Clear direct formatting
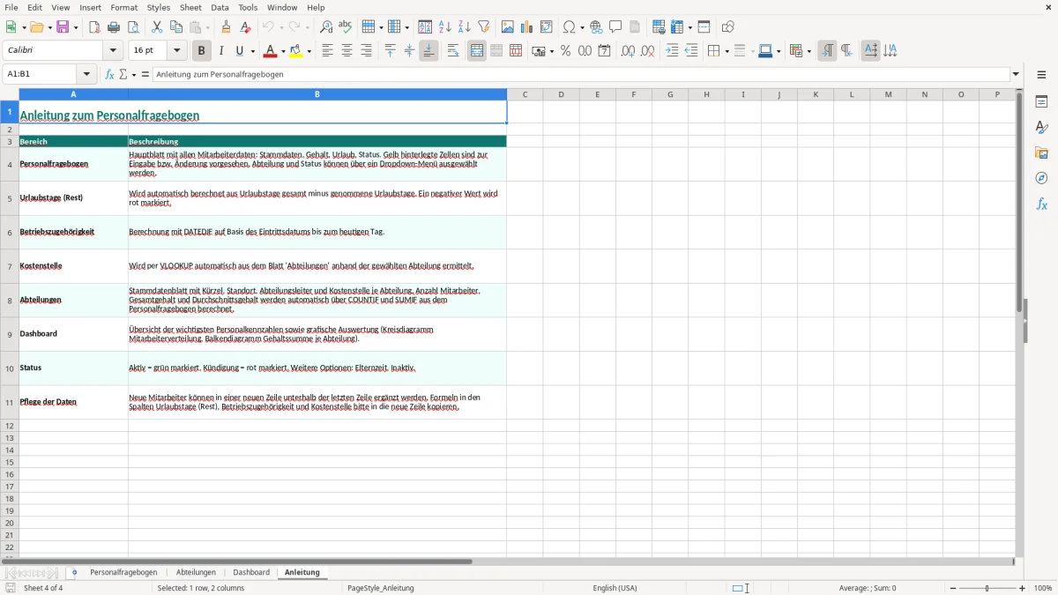Viewport: 1058px width, 595px height. tap(245, 27)
